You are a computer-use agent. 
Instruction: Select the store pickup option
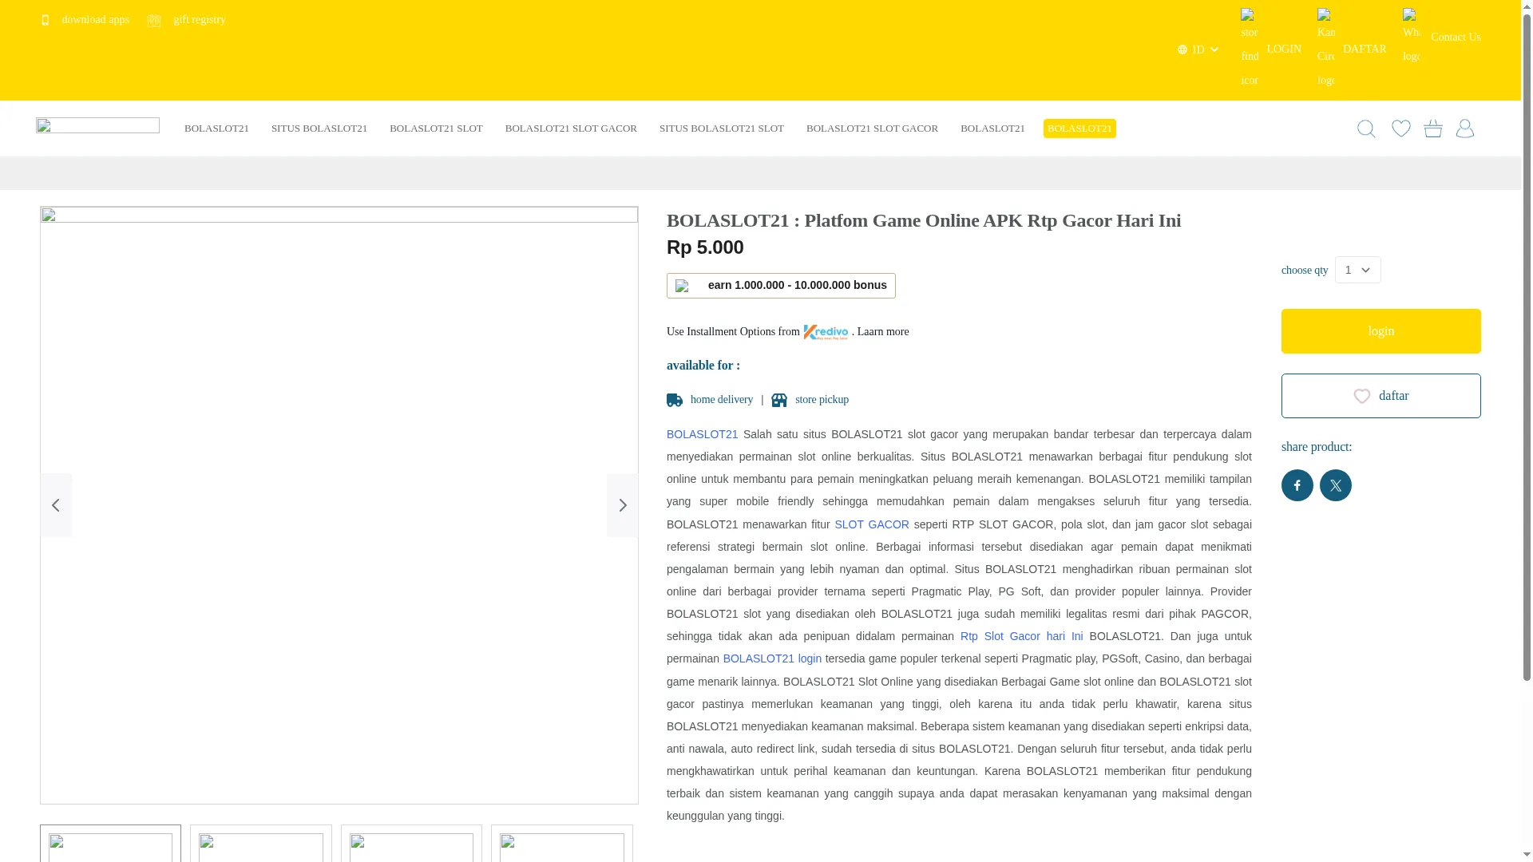pyautogui.click(x=822, y=400)
